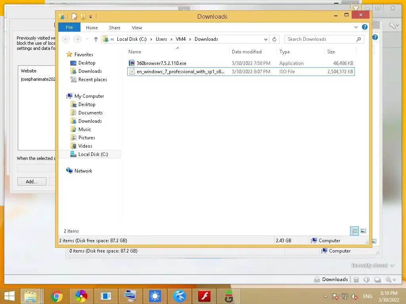Open Explorer help with the blue question mark
Image resolution: width=406 pixels, height=304 pixels.
365,27
